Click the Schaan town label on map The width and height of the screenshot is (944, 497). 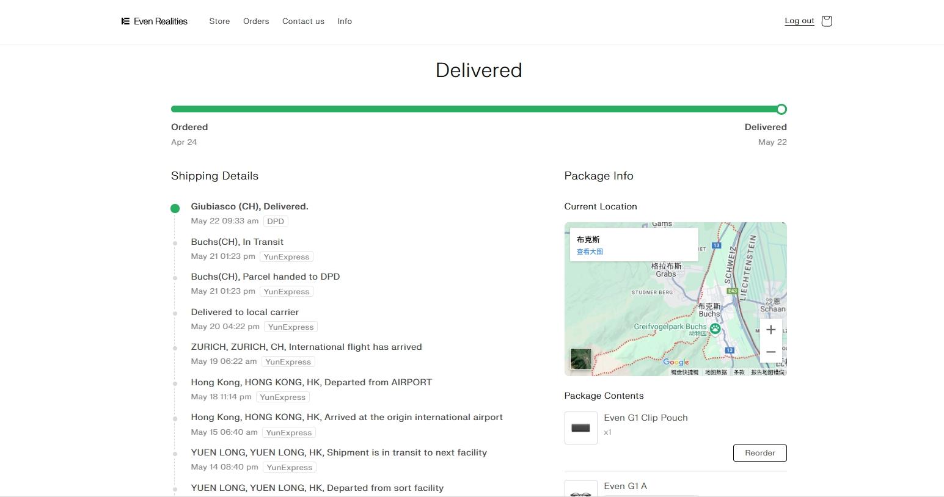click(x=772, y=305)
